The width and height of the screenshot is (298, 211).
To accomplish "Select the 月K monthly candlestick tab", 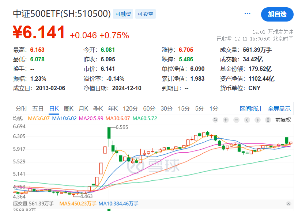I will click(83, 108).
